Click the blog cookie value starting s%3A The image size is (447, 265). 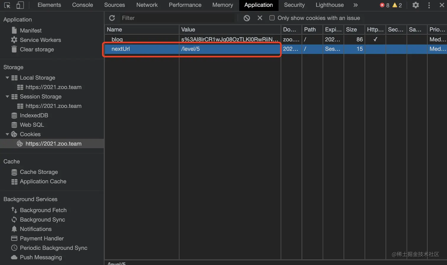(230, 39)
